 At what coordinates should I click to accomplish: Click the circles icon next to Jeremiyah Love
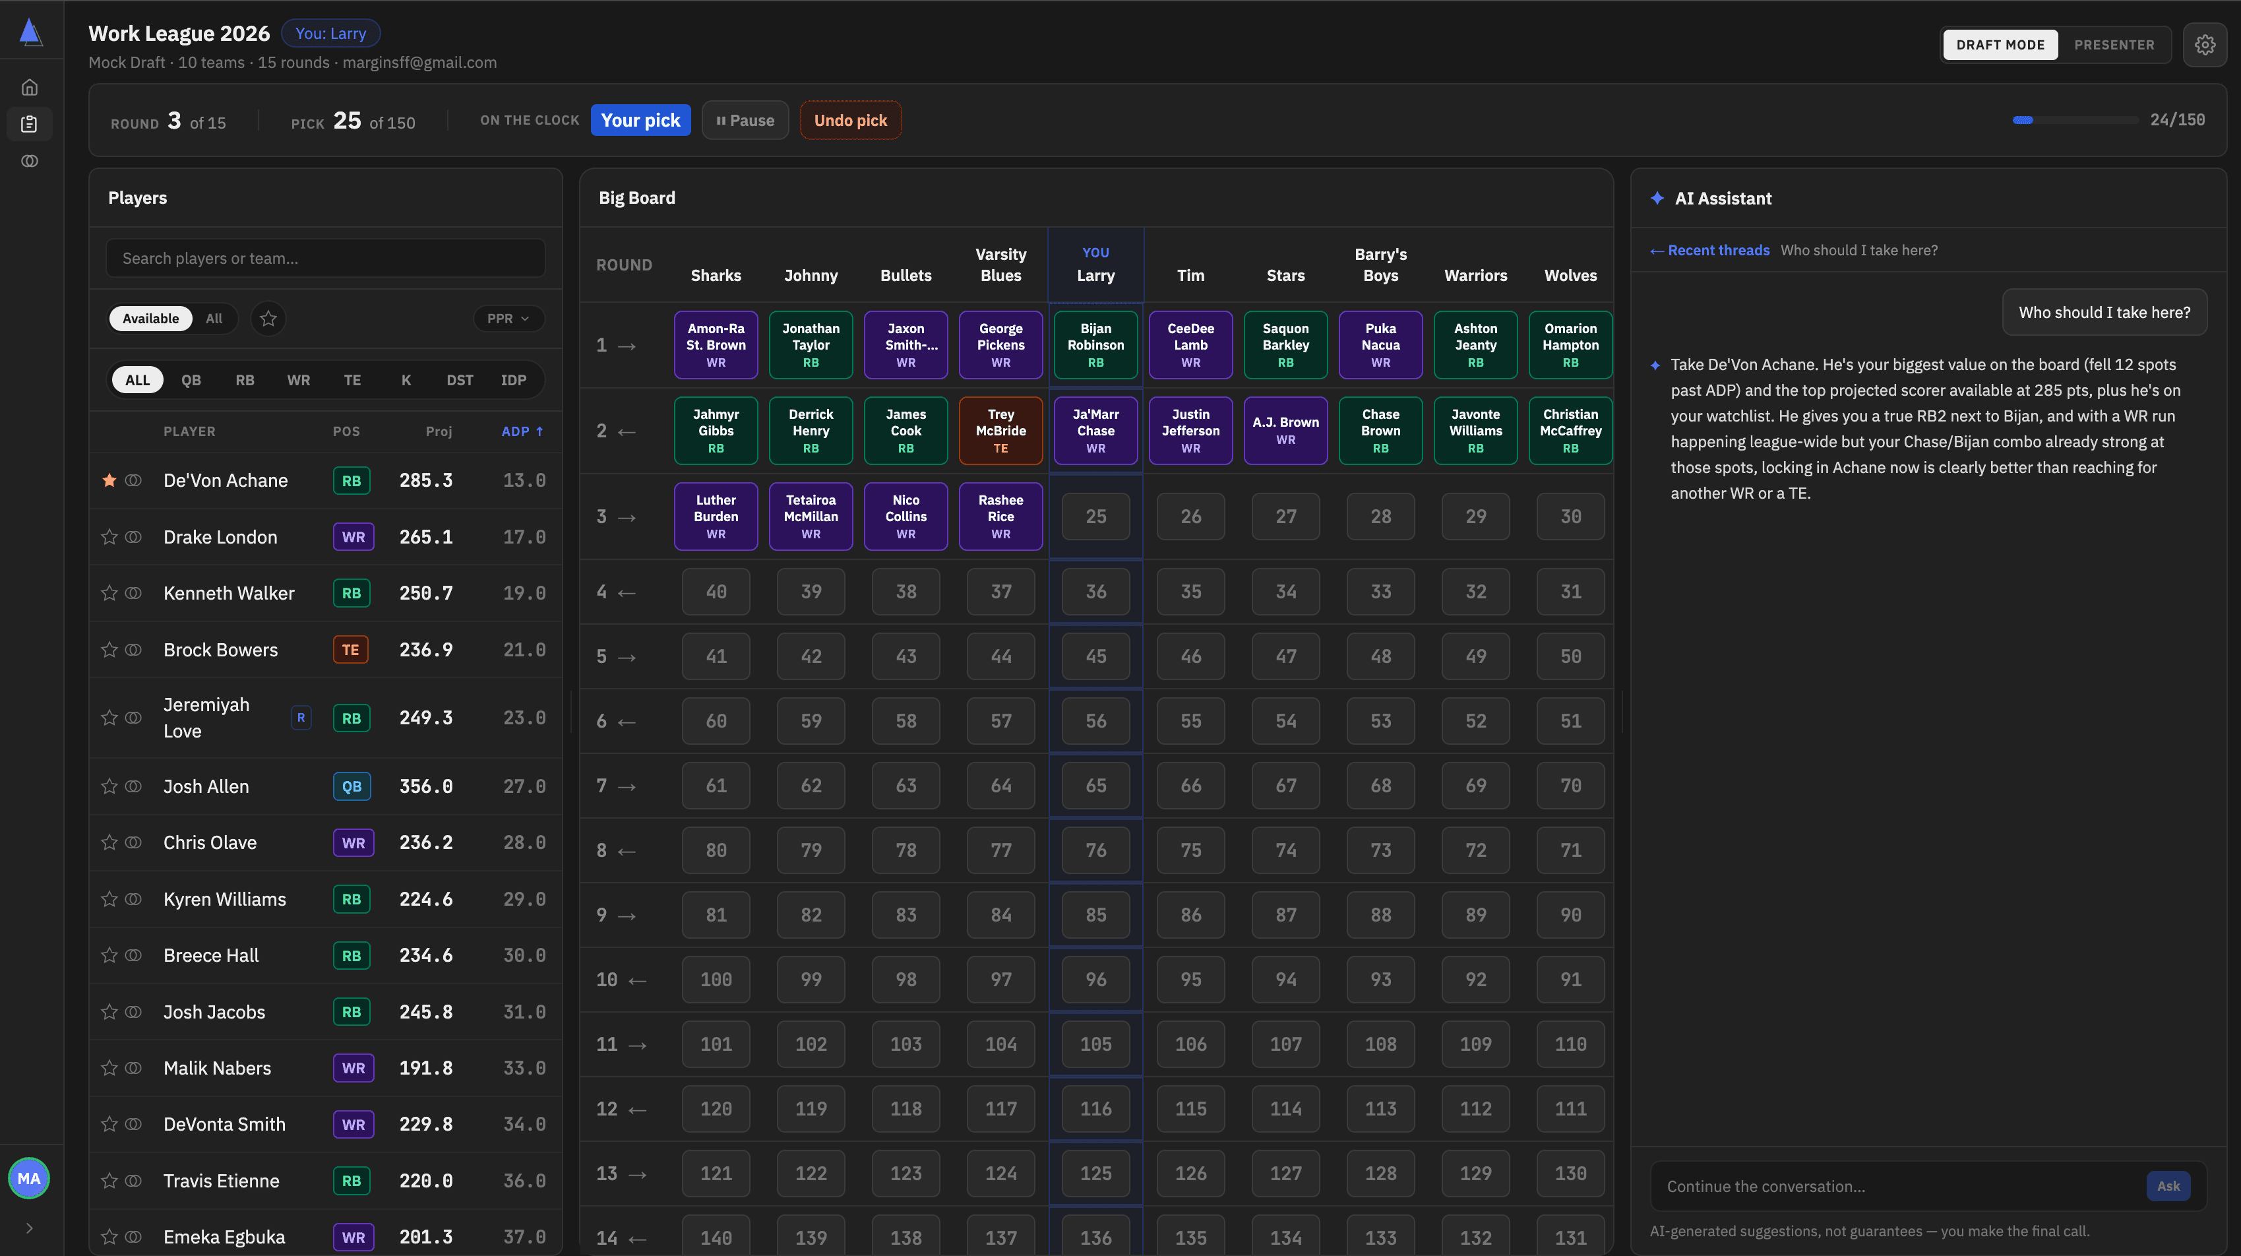point(133,717)
